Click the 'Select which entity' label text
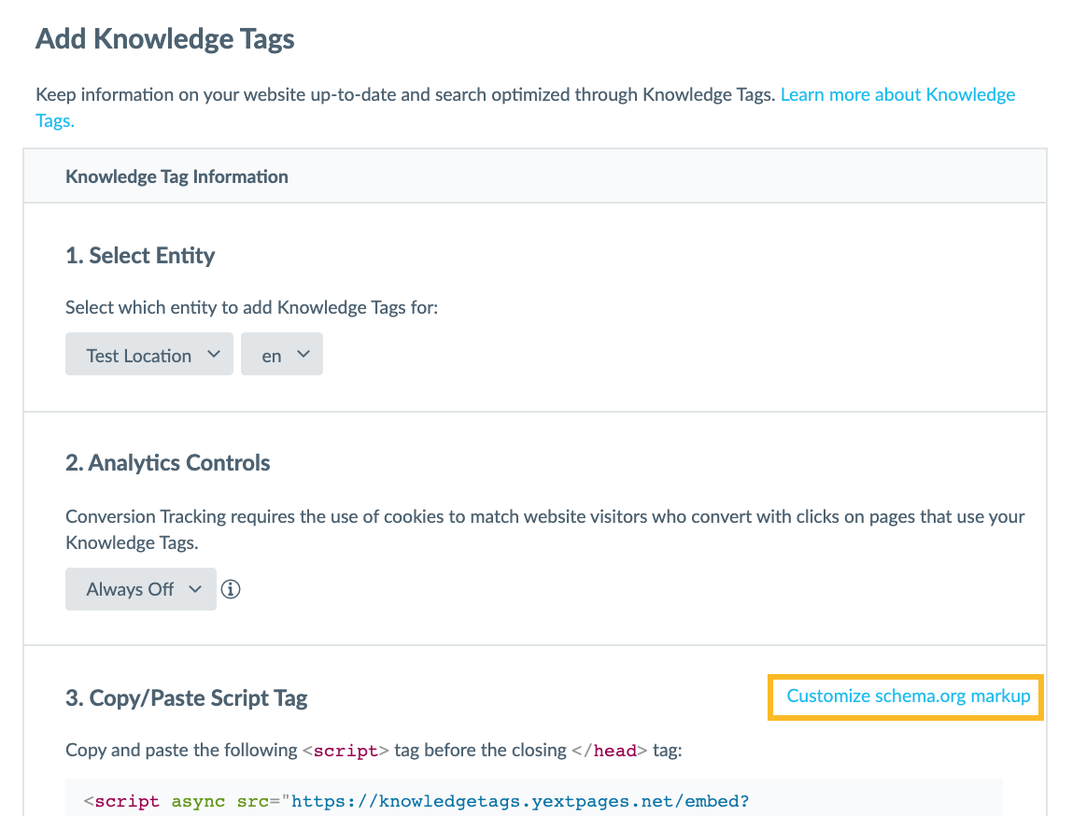The image size is (1072, 816). (x=251, y=307)
